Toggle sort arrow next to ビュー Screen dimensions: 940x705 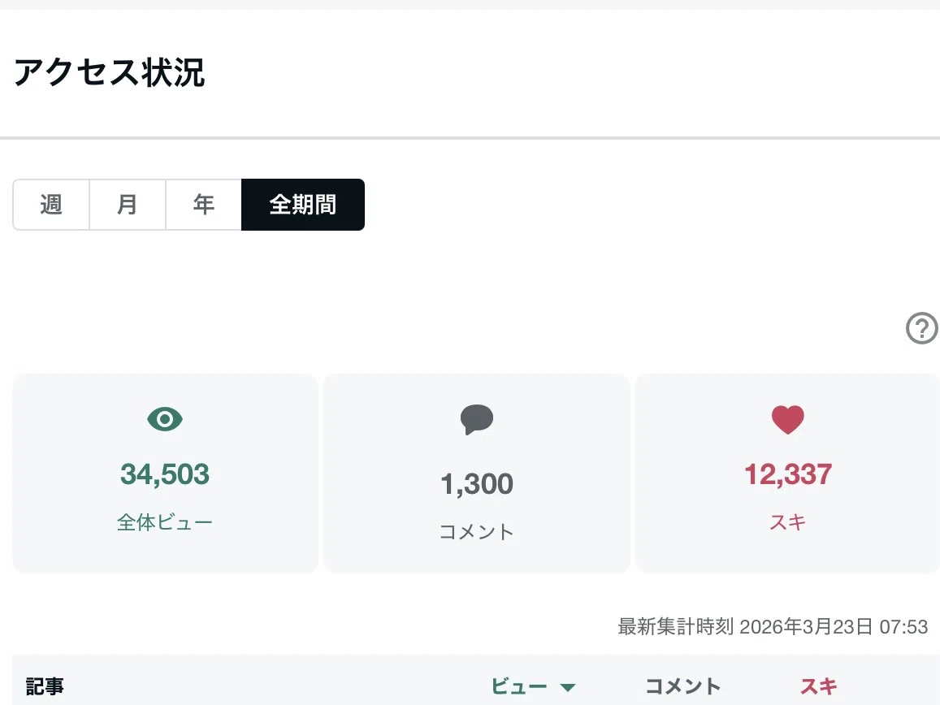click(567, 687)
